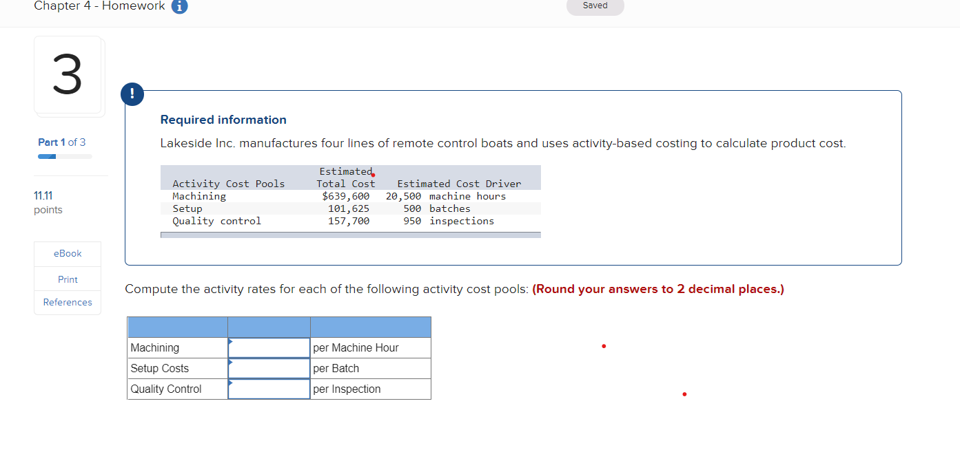Screen dimensions: 960x463
Task: Click the Machining rate answer field
Action: (269, 347)
